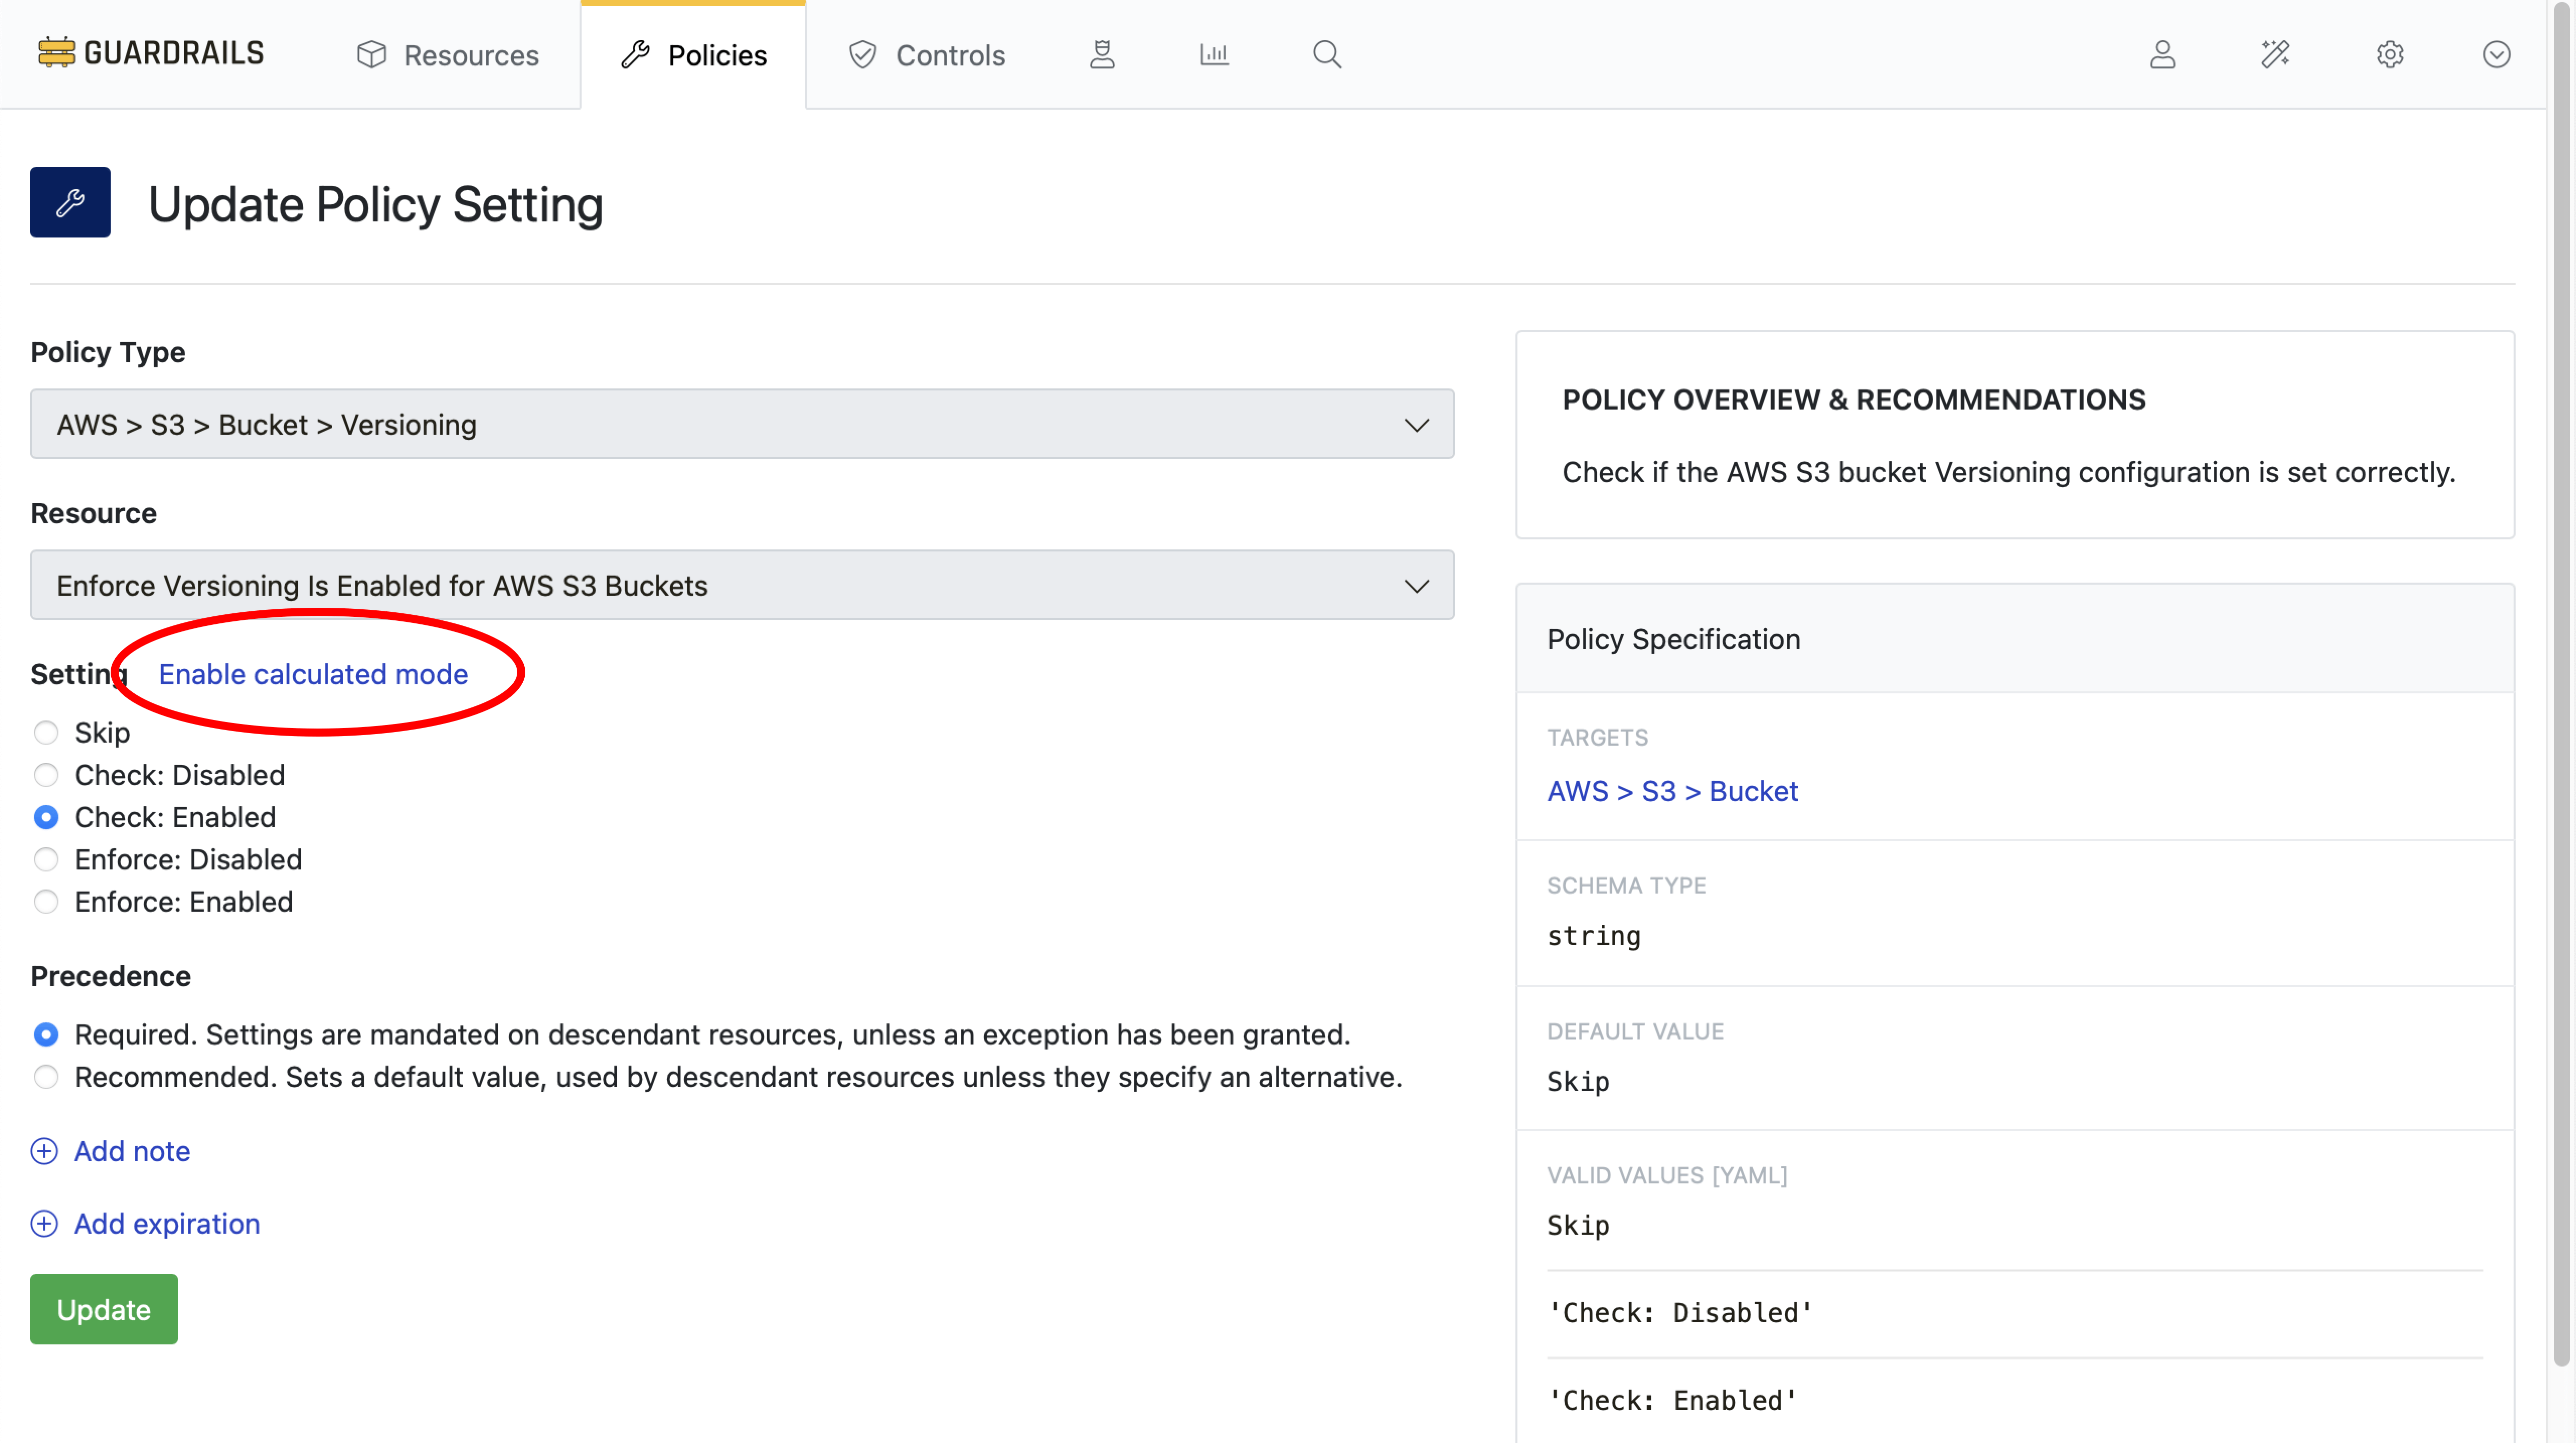Viewport: 2576px width, 1443px height.
Task: Open search with the magnifier icon
Action: pyautogui.click(x=1327, y=54)
